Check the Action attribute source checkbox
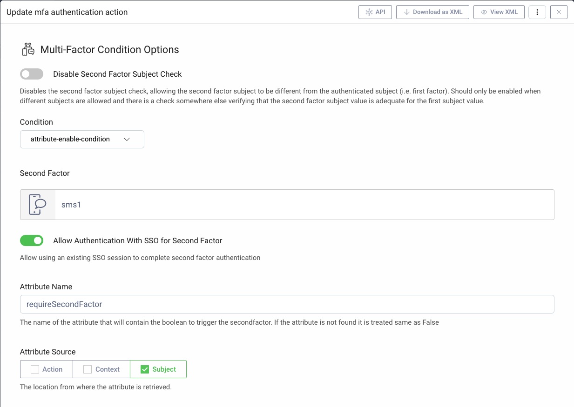574x407 pixels. 35,369
